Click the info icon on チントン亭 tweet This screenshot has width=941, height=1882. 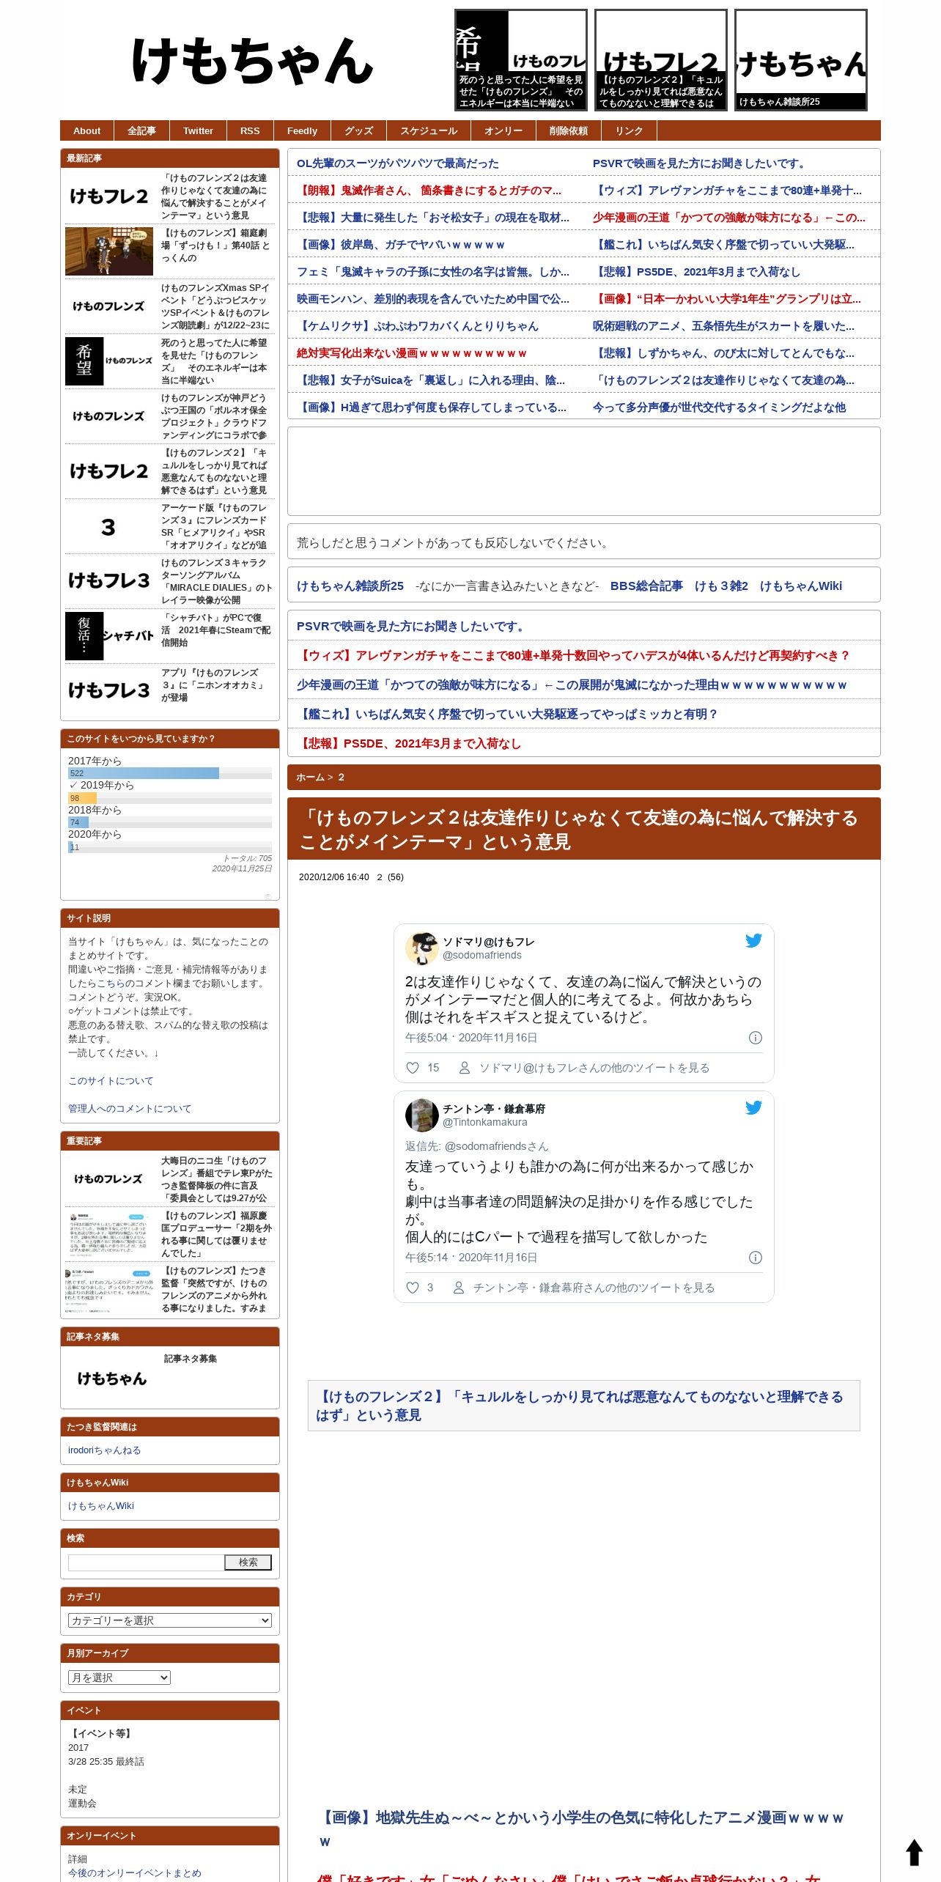[755, 1258]
